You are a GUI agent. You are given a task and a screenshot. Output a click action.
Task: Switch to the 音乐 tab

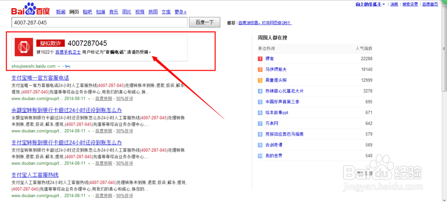click(x=114, y=12)
